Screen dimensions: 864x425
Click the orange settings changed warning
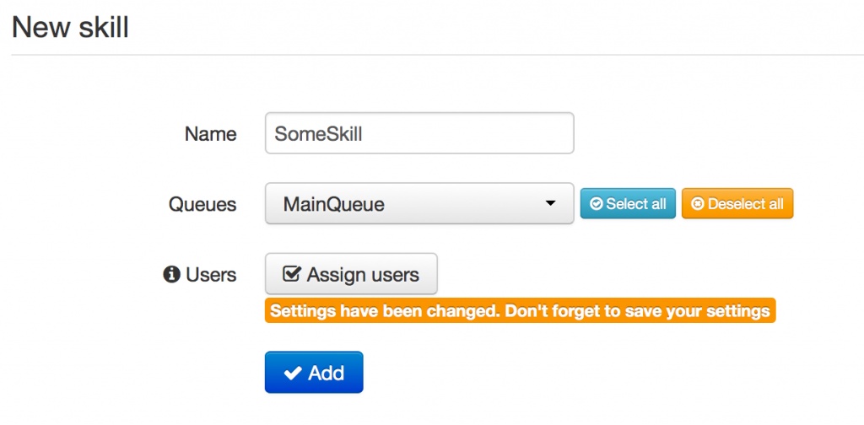pos(520,311)
